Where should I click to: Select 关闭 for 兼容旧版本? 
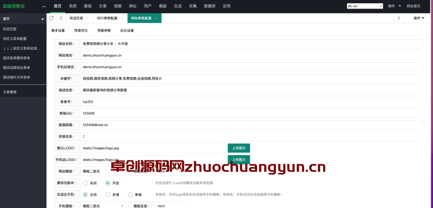(x=90, y=183)
